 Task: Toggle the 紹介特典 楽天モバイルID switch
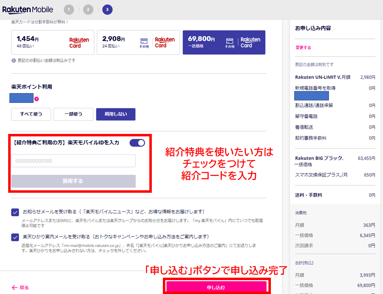point(137,143)
